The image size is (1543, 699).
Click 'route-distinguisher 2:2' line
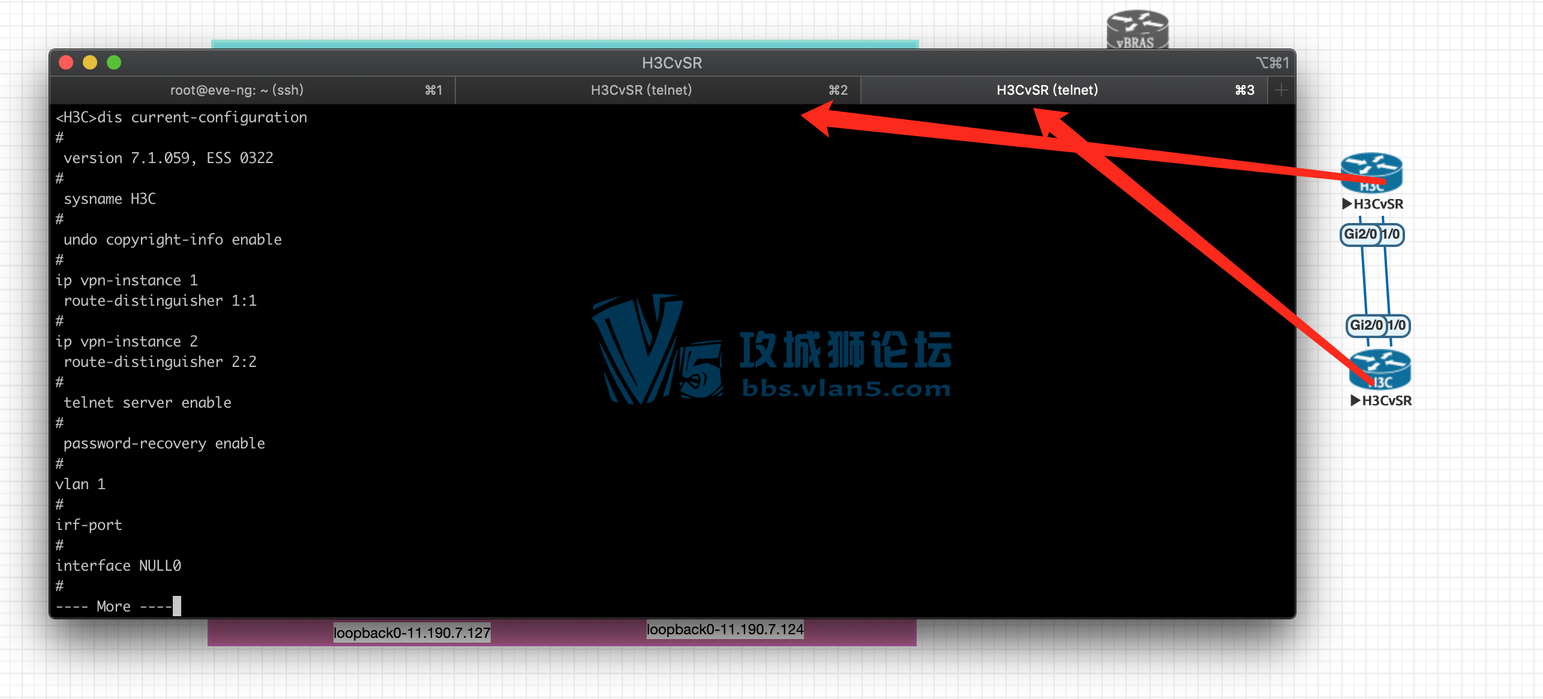[160, 361]
